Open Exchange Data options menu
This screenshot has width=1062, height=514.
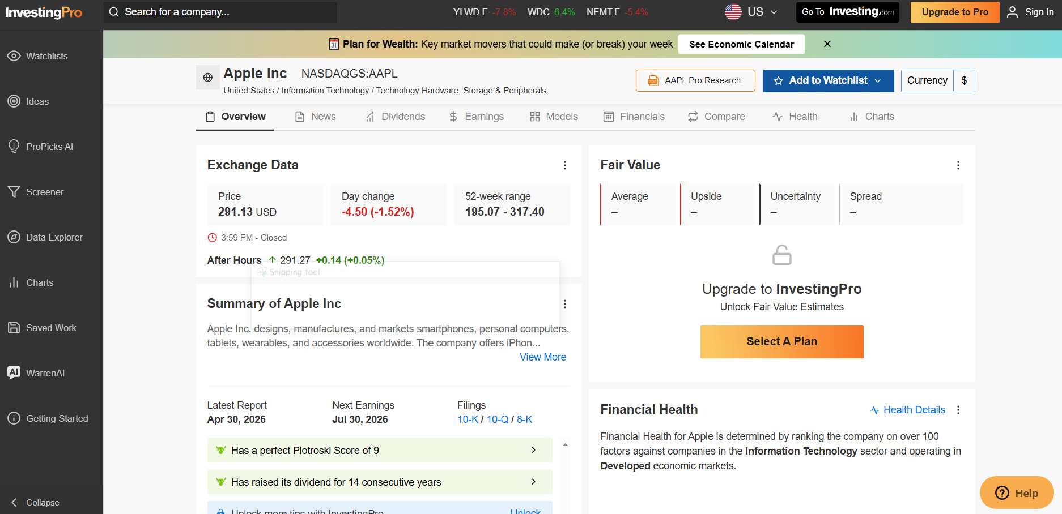[565, 165]
